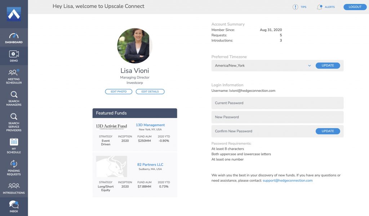Click the Edit Details button
Screen dimensions: 369x216
pyautogui.click(x=150, y=92)
